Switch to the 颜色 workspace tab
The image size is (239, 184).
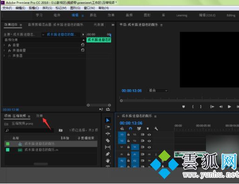point(93,15)
